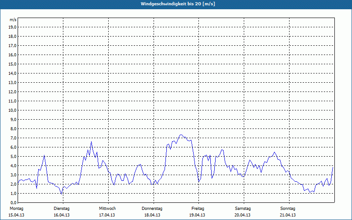Select the 'Freitag' day label
Image resolution: width=352 pixels, height=220 pixels.
198,209
